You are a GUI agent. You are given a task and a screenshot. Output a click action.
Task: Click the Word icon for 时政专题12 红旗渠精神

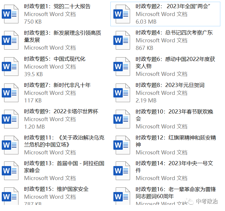[122, 145]
